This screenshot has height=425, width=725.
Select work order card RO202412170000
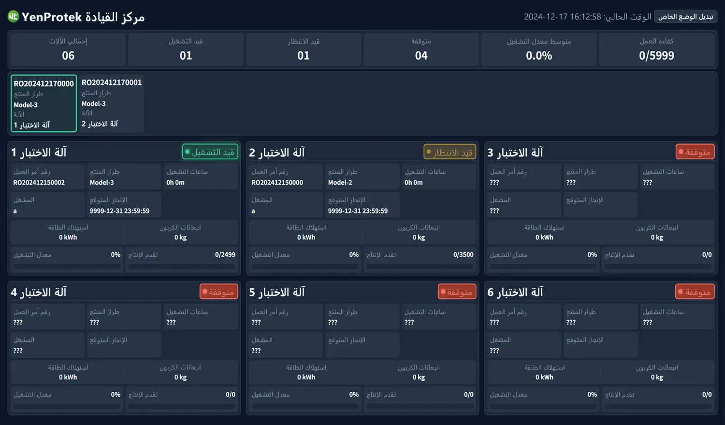44,103
